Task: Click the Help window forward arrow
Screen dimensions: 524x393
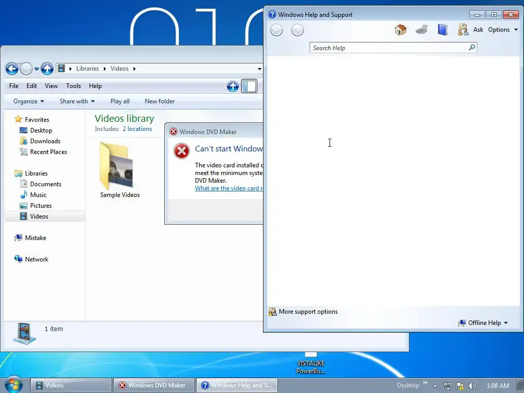Action: point(297,30)
